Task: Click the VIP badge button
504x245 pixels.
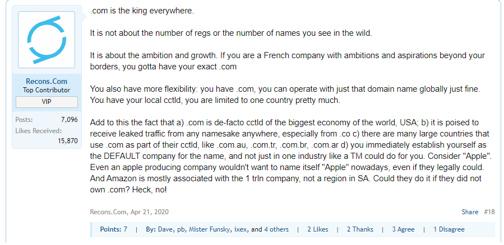Action: 47,102
